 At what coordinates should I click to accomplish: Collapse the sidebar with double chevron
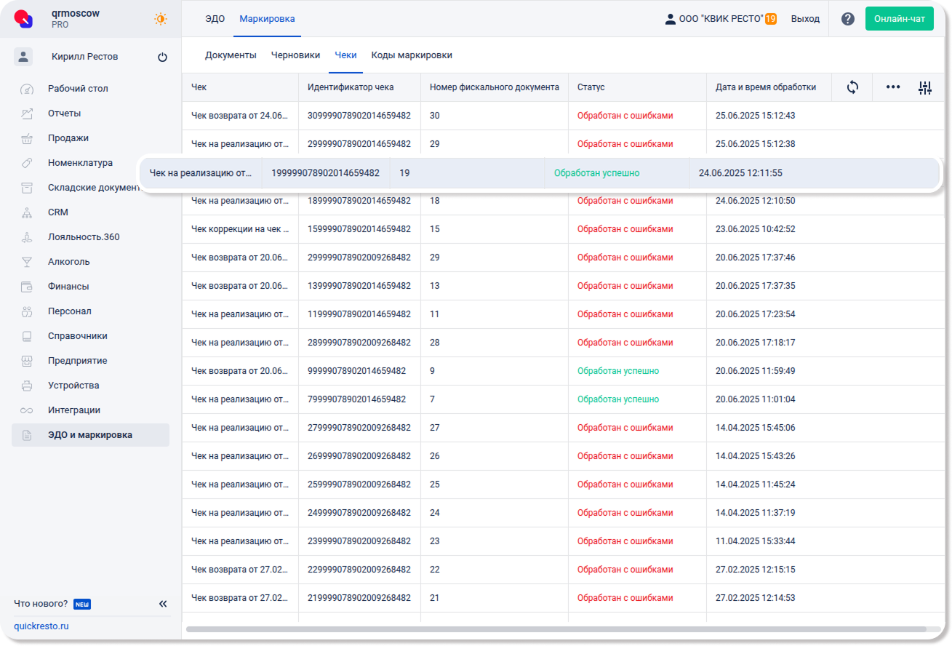click(x=163, y=604)
